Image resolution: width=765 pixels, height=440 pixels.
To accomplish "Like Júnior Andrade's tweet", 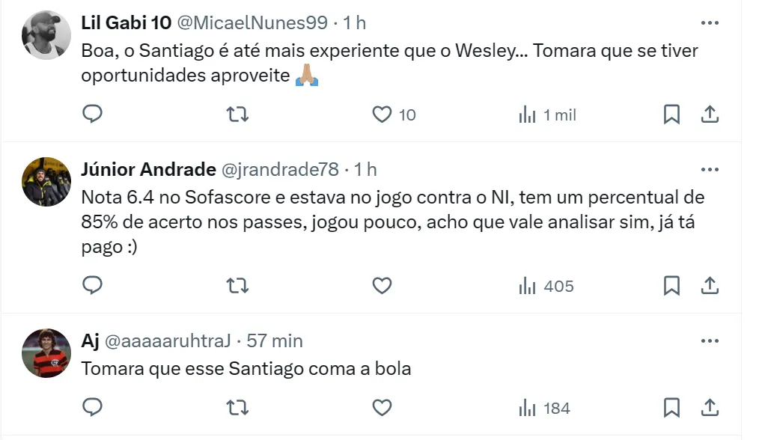I will 382,285.
